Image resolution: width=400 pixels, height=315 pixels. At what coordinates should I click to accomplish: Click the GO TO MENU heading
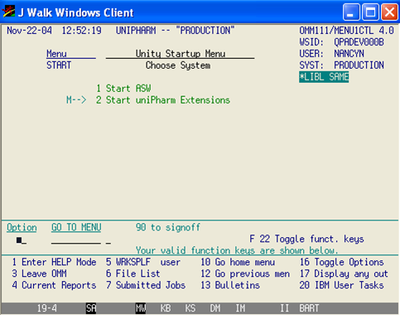click(x=76, y=227)
